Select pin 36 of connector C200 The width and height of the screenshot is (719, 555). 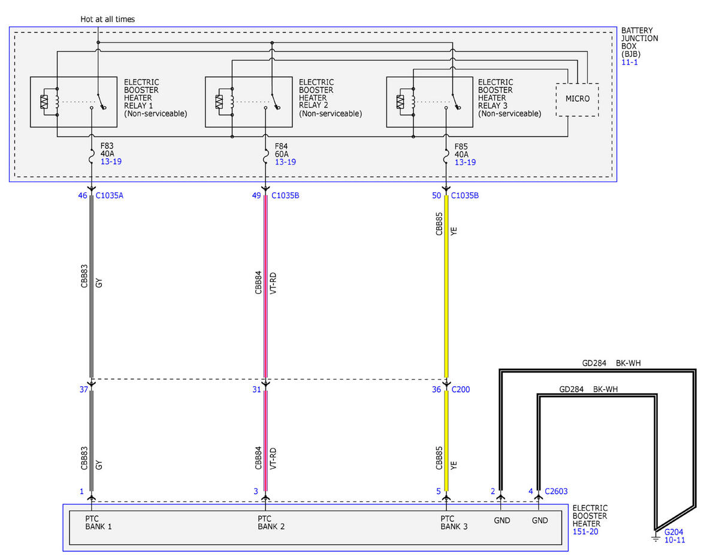436,390
